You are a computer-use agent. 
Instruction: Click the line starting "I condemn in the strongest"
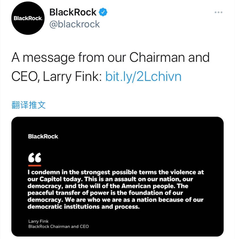pos(116,172)
